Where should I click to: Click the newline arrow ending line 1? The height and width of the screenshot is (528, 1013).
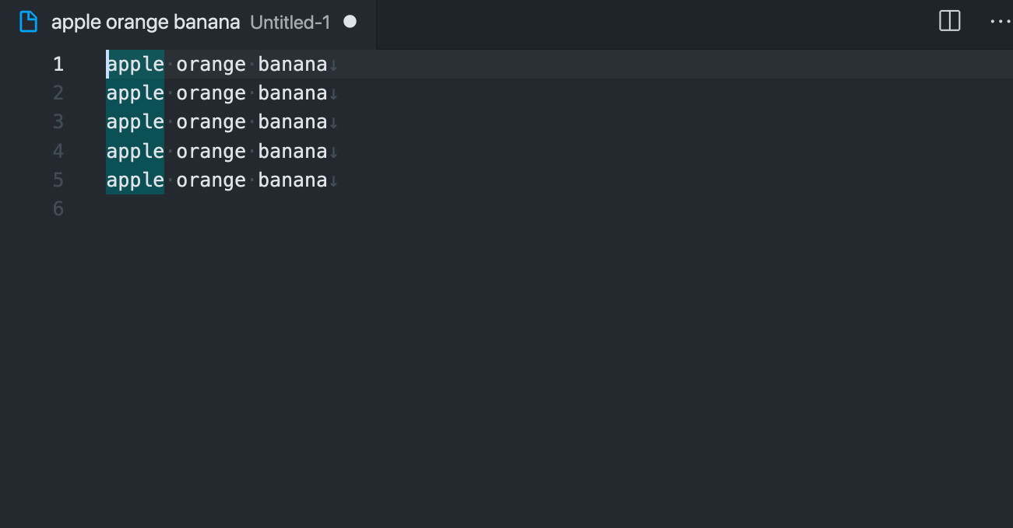point(333,65)
